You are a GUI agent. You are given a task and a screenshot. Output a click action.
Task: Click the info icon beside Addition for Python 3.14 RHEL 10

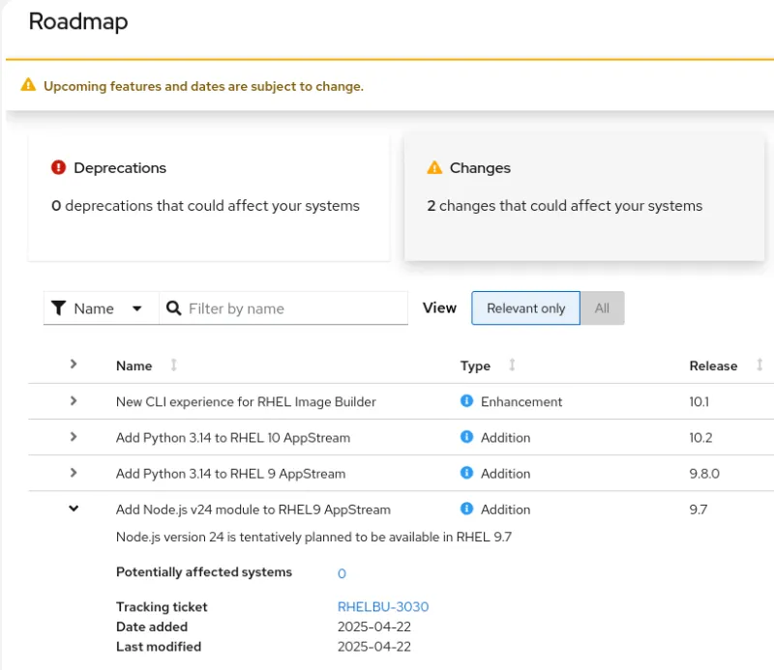tap(466, 437)
